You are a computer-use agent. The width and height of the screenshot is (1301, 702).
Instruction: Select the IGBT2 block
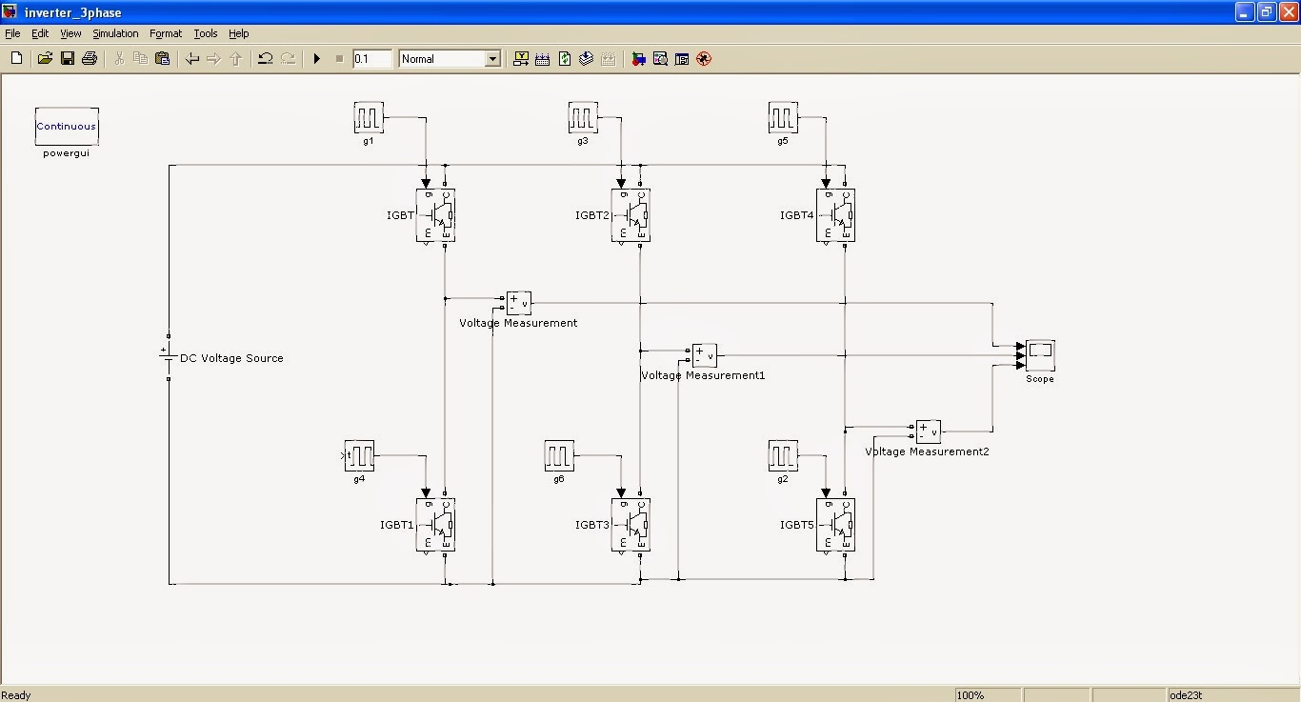(x=630, y=215)
